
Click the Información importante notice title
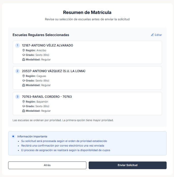coord(32,136)
